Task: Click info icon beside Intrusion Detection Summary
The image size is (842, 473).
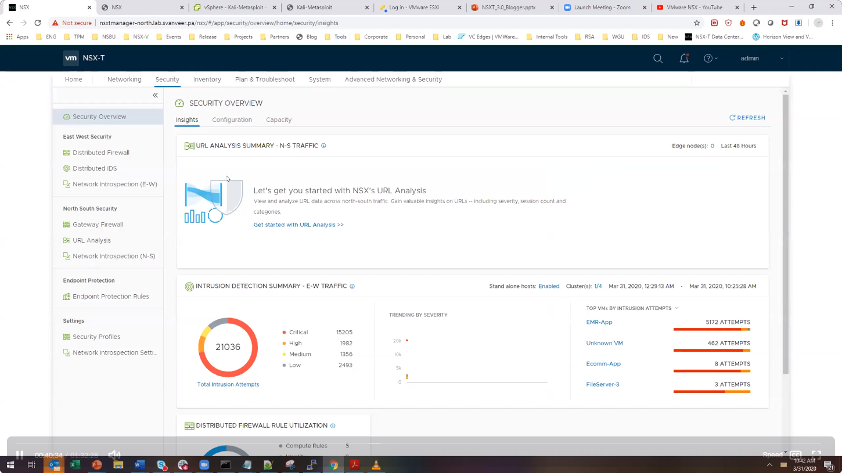Action: click(x=352, y=286)
